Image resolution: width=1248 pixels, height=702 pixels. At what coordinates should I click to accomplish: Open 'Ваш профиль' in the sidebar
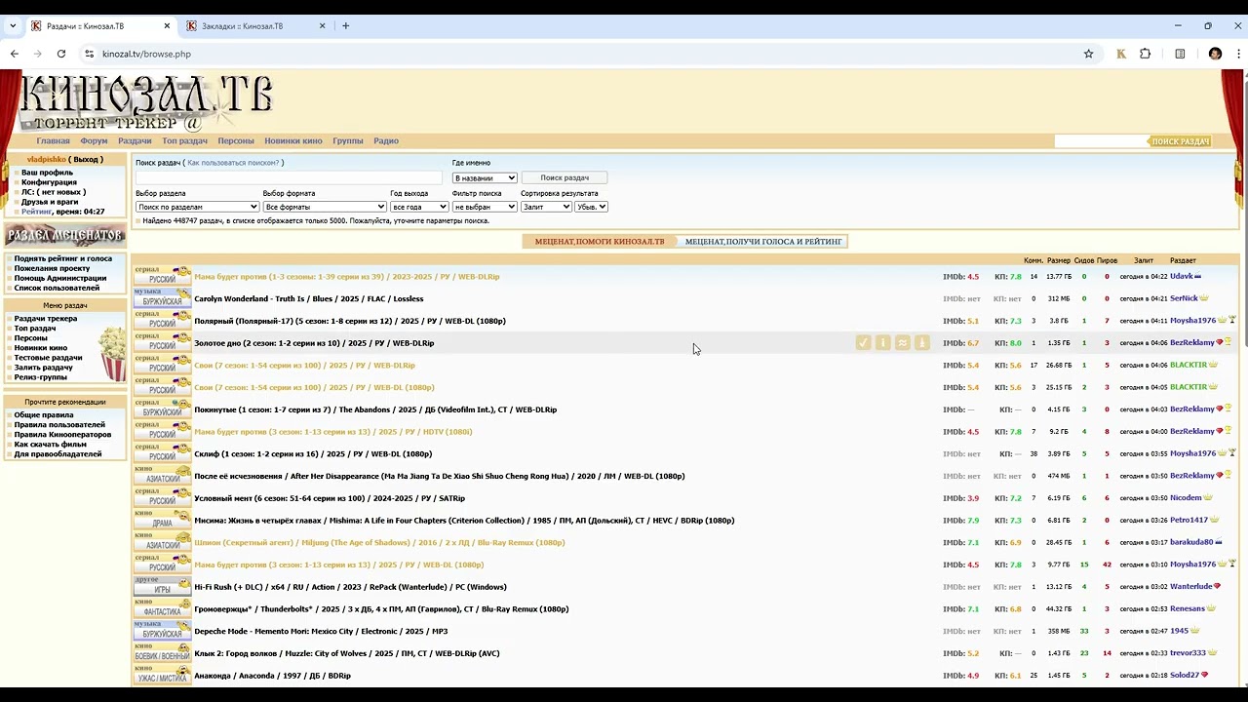(x=47, y=173)
